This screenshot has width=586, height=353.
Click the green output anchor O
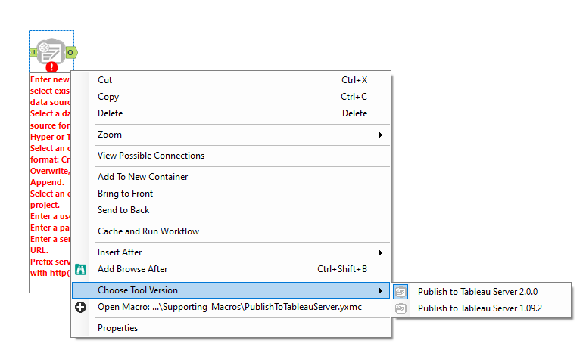(x=71, y=53)
